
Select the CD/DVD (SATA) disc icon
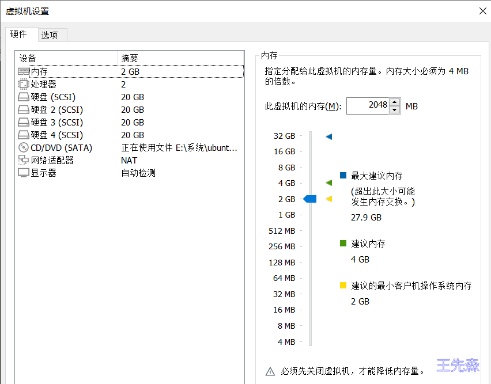[24, 148]
